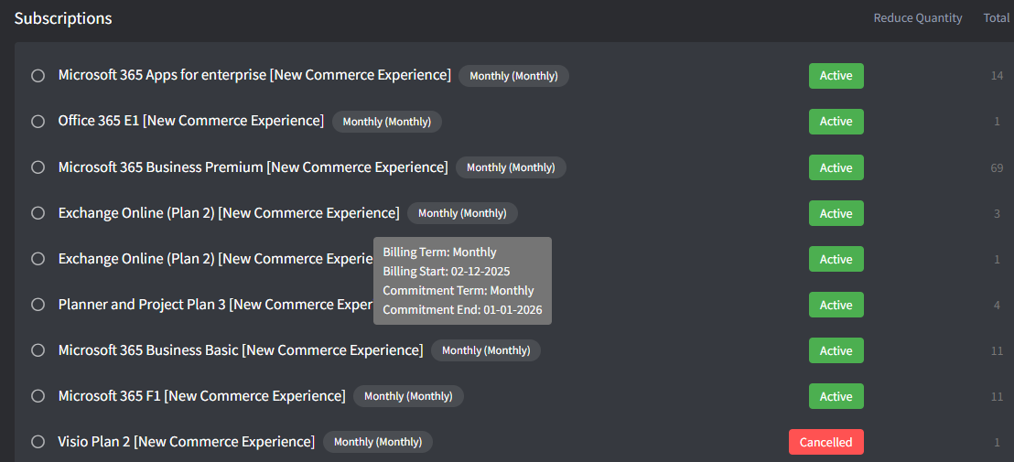This screenshot has width=1014, height=462.
Task: Open the Microsoft 365 Business Basic subscription name
Action: click(x=241, y=350)
